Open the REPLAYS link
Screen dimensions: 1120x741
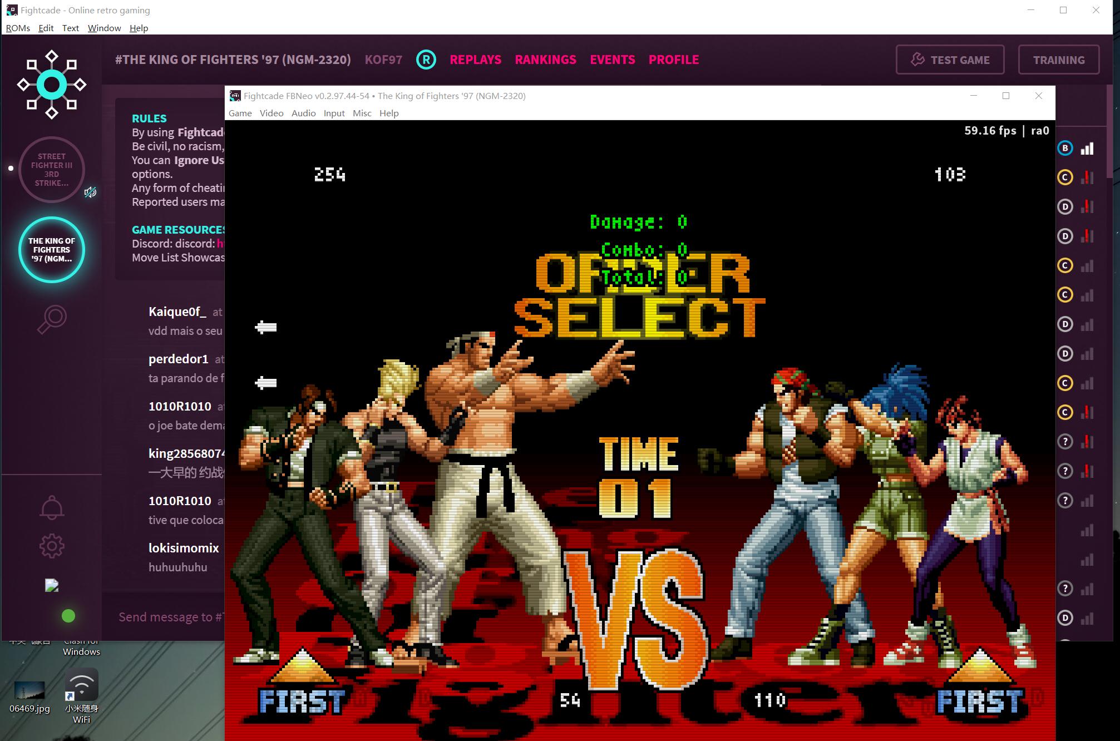[x=475, y=60]
